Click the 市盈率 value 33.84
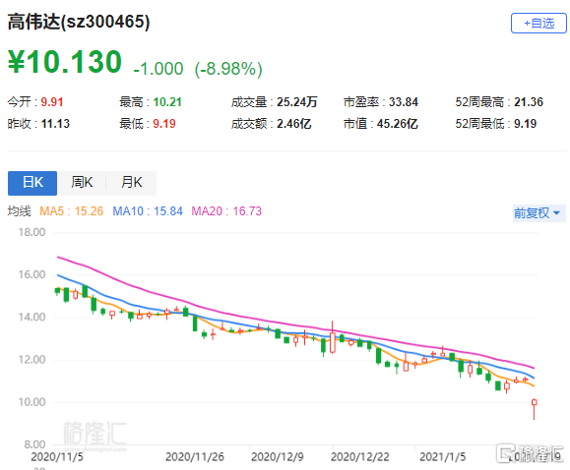 coord(404,102)
